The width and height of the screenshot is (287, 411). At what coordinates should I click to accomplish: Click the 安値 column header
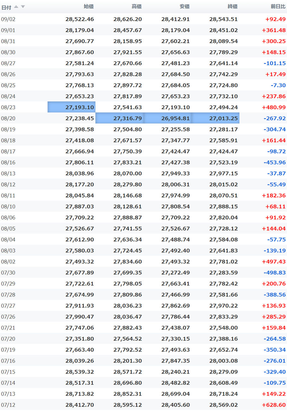185,6
